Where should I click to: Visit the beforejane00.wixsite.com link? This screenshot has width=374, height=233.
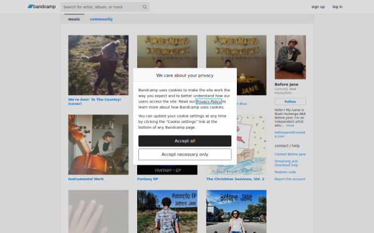[x=290, y=134]
